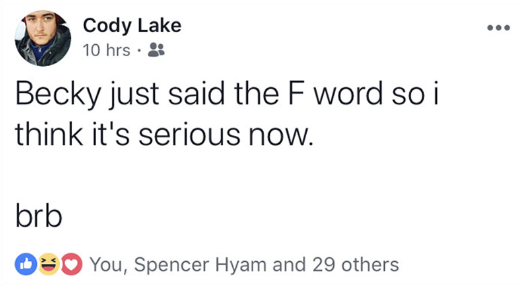This screenshot has width=523, height=287.
Task: Click the word serious in the post
Action: tap(190, 135)
